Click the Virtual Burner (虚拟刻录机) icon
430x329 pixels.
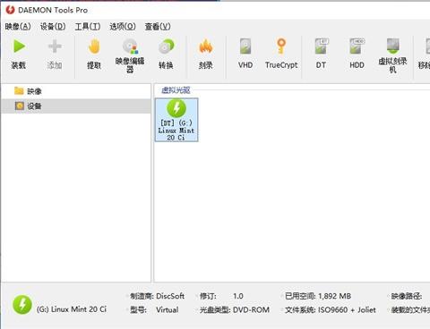(x=392, y=46)
